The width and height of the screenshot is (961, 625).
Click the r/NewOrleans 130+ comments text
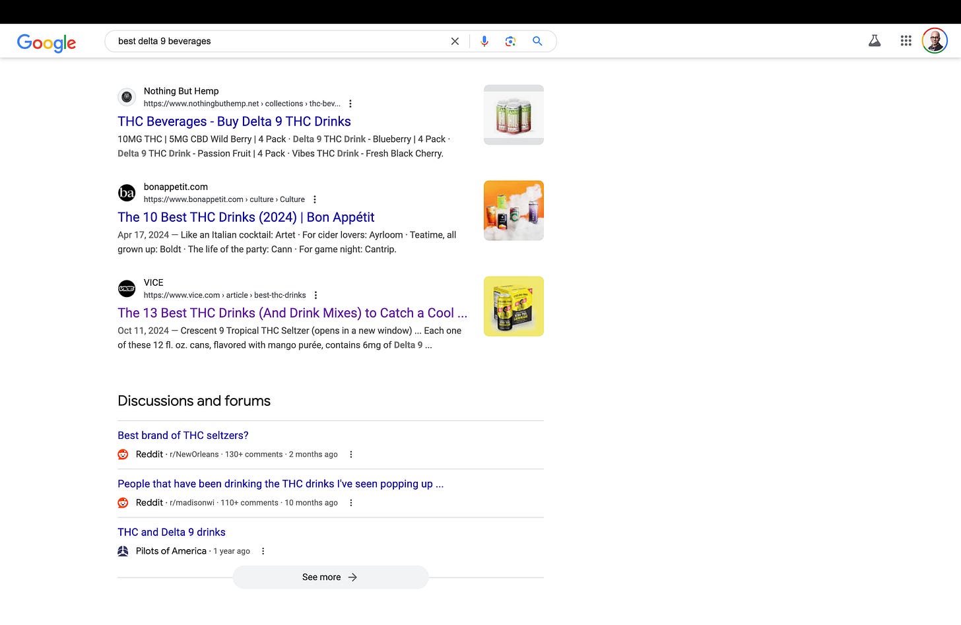click(254, 454)
